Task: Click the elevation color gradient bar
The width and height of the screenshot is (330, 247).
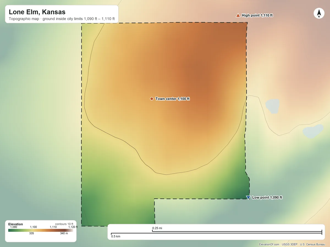Action: click(41, 230)
